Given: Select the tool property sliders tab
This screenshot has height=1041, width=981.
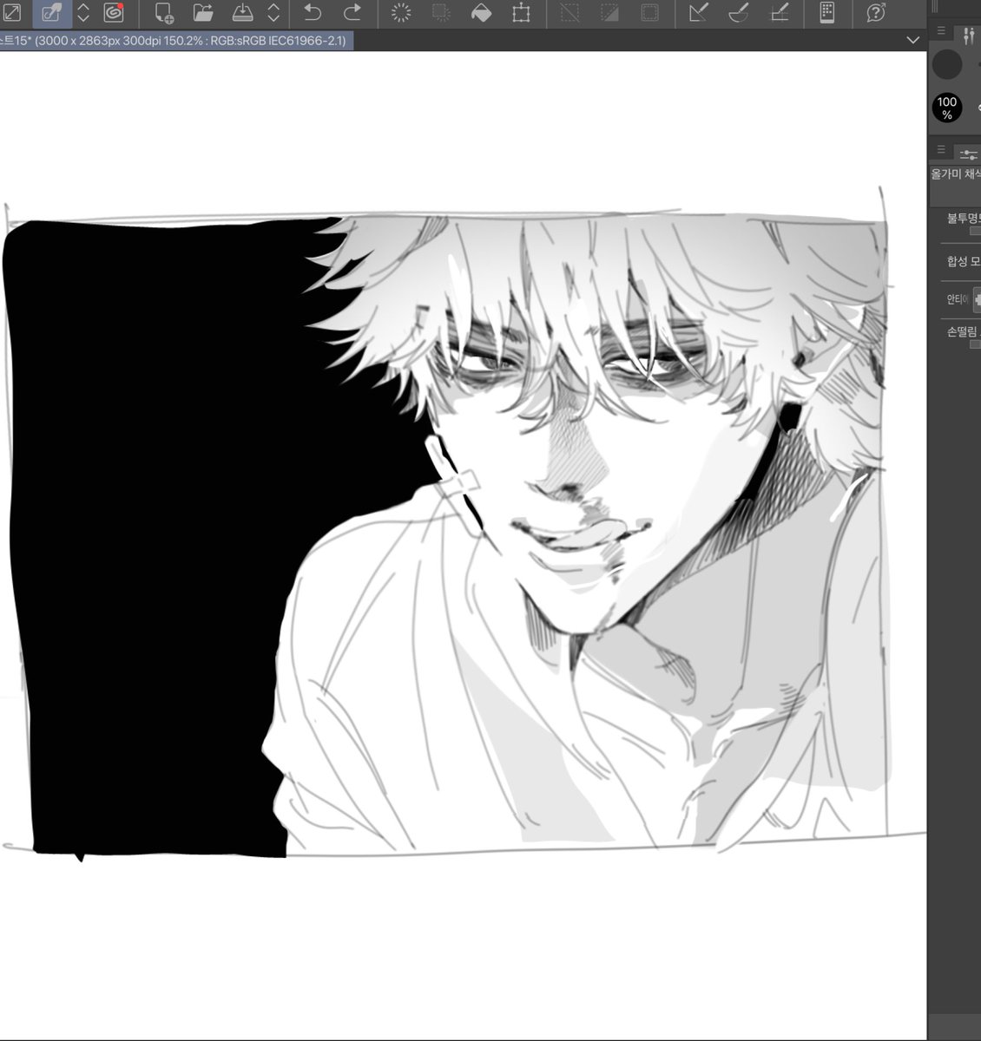Looking at the screenshot, I should pyautogui.click(x=969, y=154).
